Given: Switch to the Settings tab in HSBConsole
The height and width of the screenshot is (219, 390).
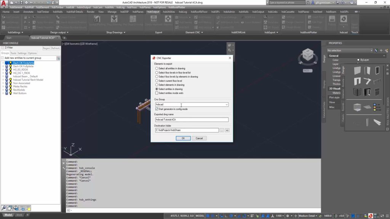Looking at the screenshot, I should pyautogui.click(x=22, y=53).
